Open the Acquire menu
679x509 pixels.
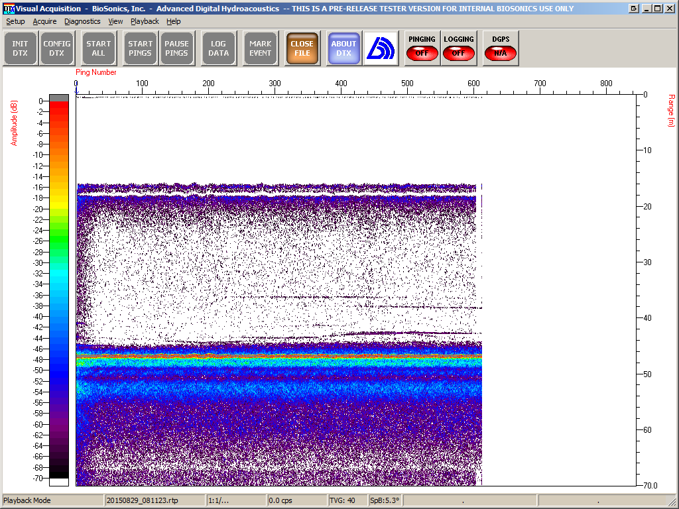tap(44, 21)
